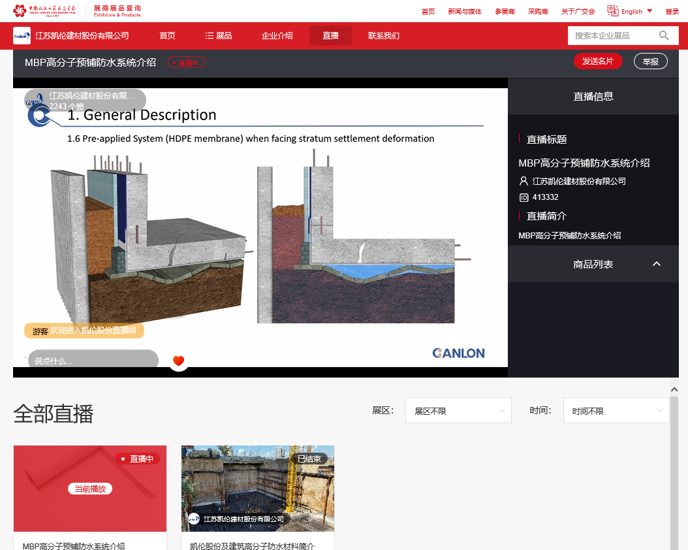Open 关于广交会 in top menu
The height and width of the screenshot is (550, 688).
coord(578,11)
